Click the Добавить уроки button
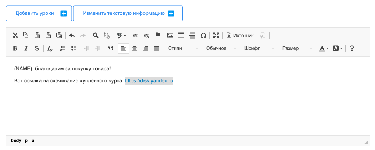Screen dimensions: 375x150 [x=39, y=14]
